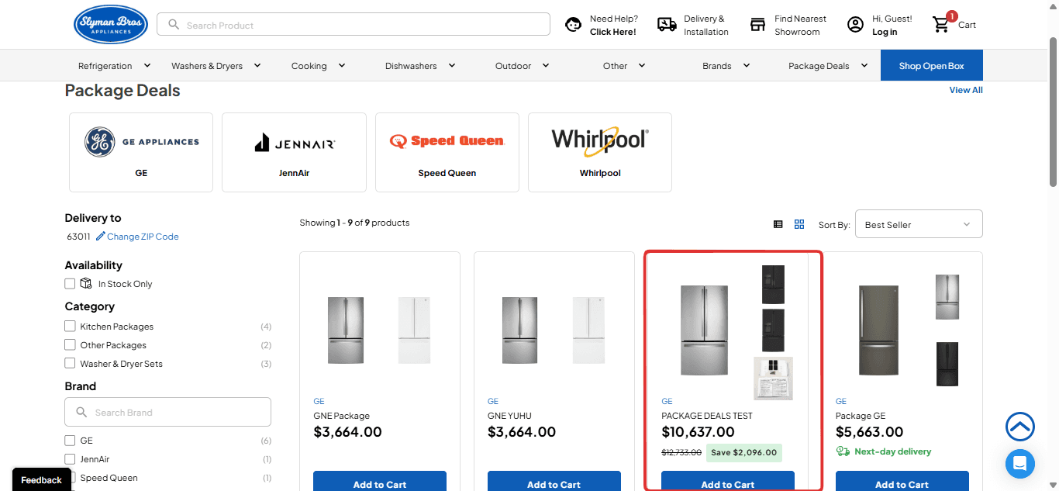
Task: Open the Shop Open Box tab
Action: click(x=932, y=66)
